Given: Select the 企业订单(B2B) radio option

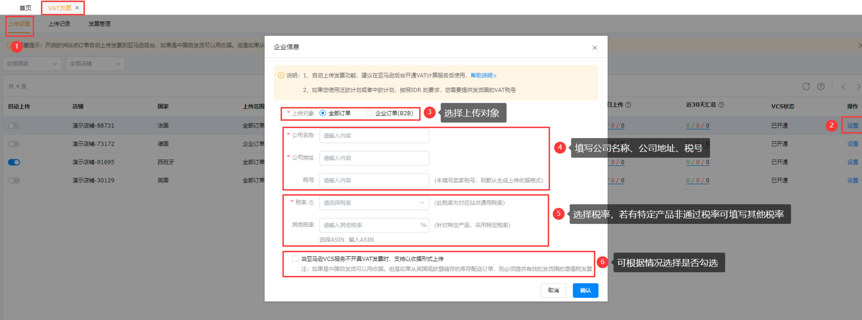Looking at the screenshot, I should point(369,113).
